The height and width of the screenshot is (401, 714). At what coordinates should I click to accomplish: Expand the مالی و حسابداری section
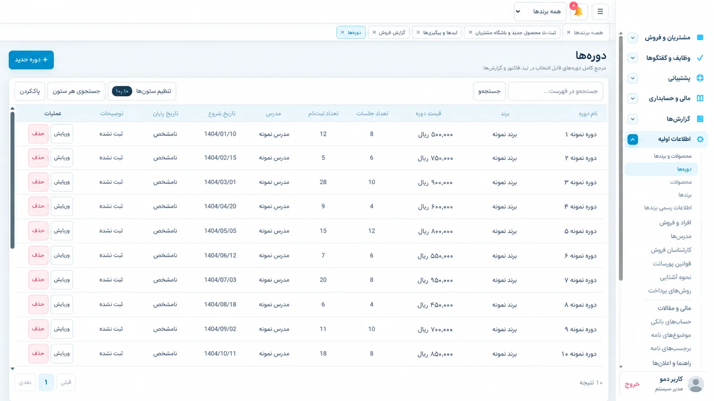click(633, 98)
